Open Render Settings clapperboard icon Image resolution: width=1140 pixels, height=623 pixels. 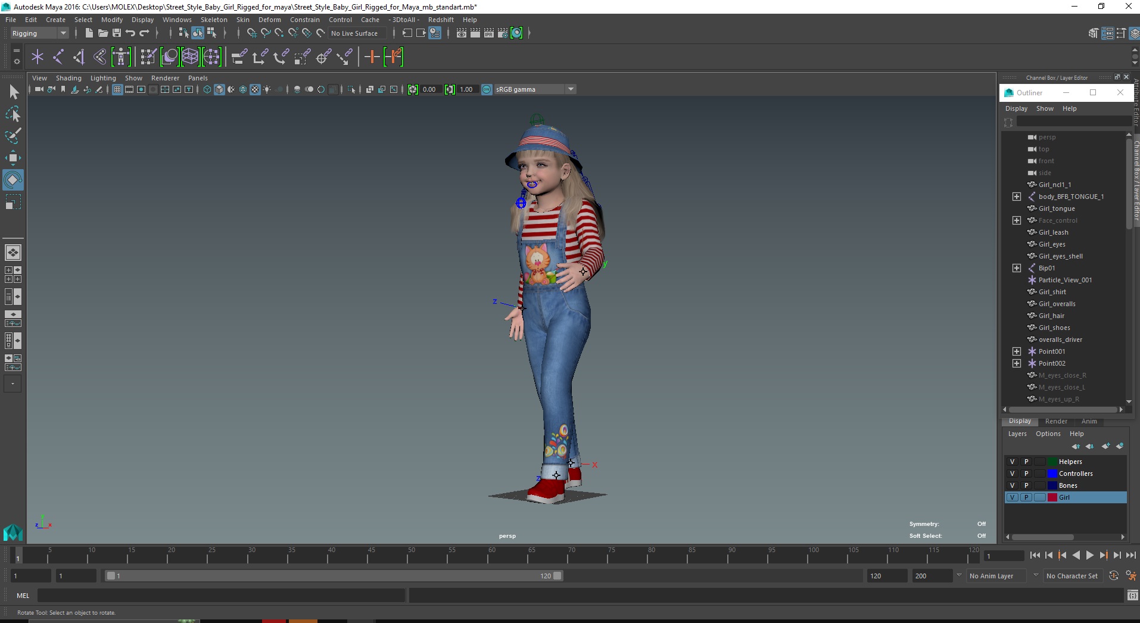tap(503, 33)
